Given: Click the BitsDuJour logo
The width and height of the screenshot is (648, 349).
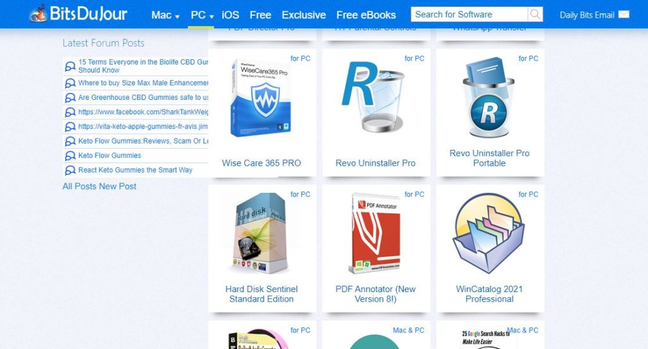Looking at the screenshot, I should (78, 14).
